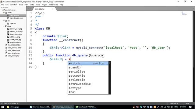
Task: Open the Edit menu
Action: point(7,5)
